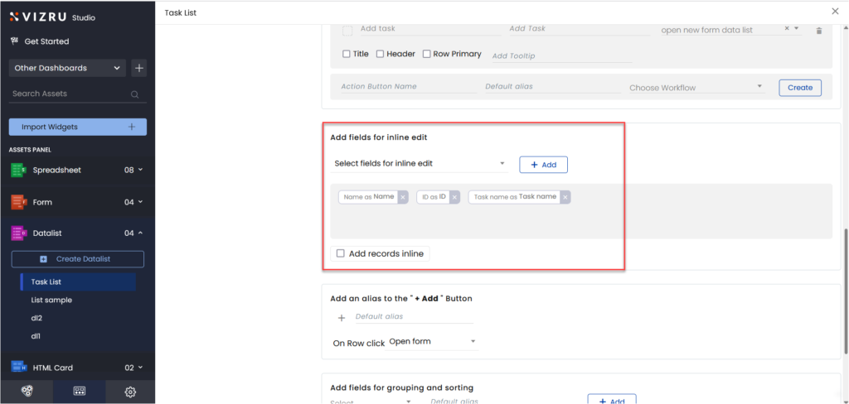The width and height of the screenshot is (849, 404).
Task: Click the Import Widgets button
Action: pos(77,127)
